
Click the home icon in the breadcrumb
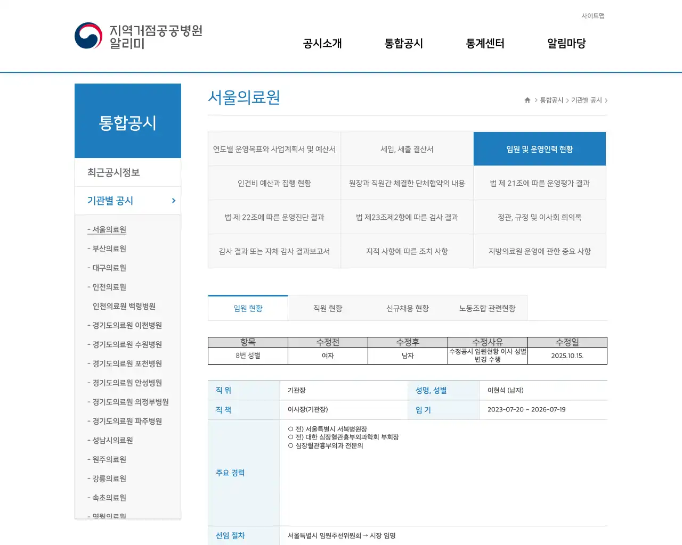pos(526,100)
